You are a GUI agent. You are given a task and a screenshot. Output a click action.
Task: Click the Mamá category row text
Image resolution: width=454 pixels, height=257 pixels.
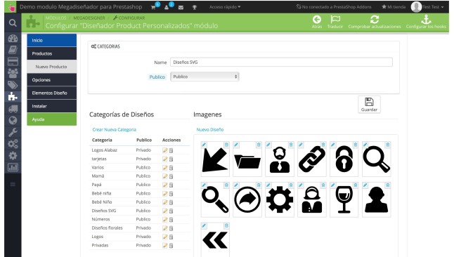click(x=98, y=176)
